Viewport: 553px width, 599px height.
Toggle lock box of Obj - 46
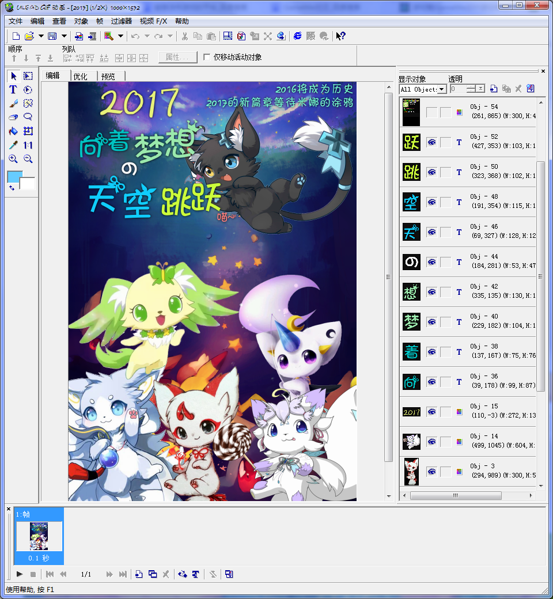point(446,232)
